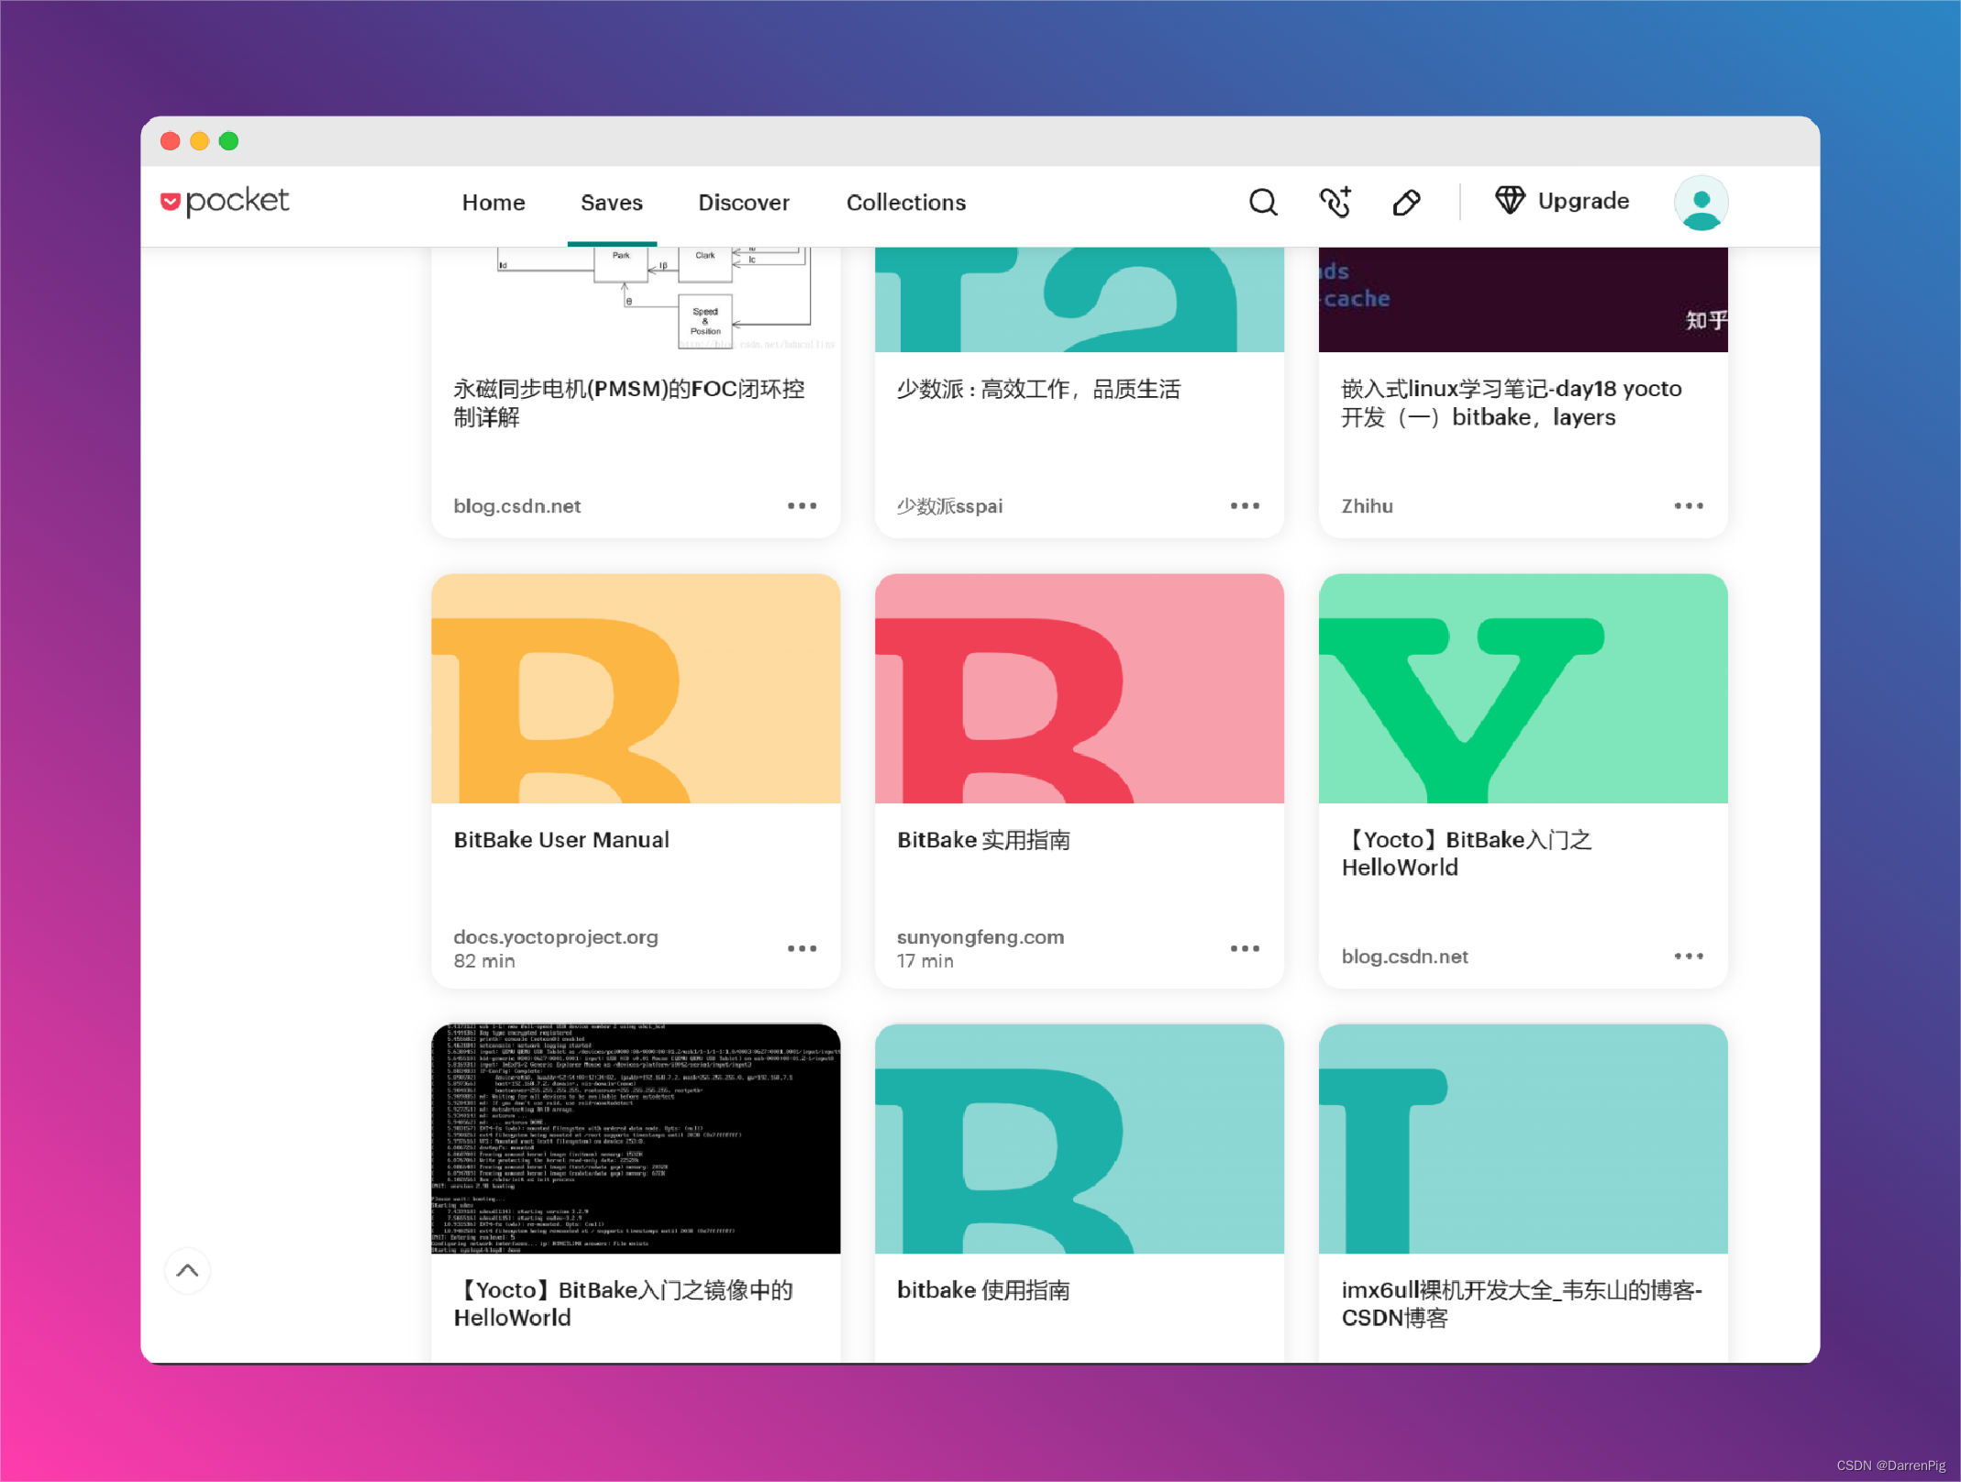Image resolution: width=1961 pixels, height=1482 pixels.
Task: Click the teal thumbnail of 少数派 card
Action: pyautogui.click(x=1079, y=300)
